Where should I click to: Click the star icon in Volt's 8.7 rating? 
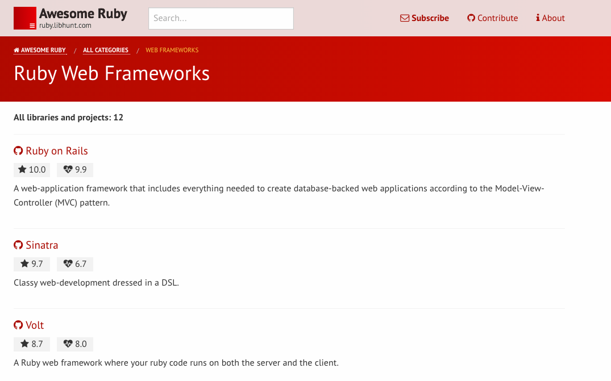[x=24, y=344]
